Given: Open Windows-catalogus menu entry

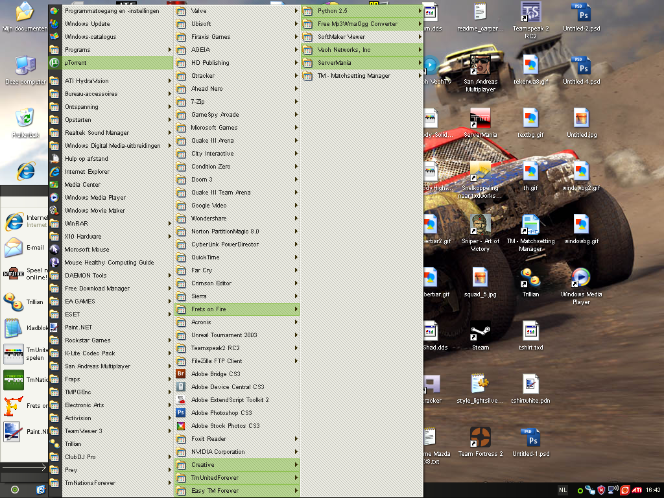Looking at the screenshot, I should point(110,37).
